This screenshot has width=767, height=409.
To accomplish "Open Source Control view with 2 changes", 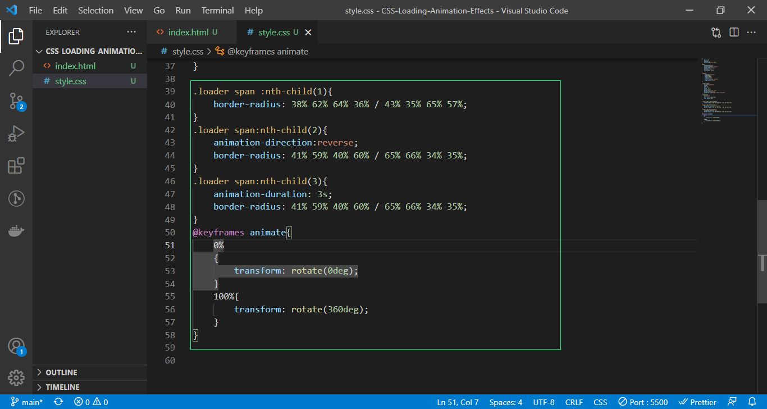I will pos(16,102).
